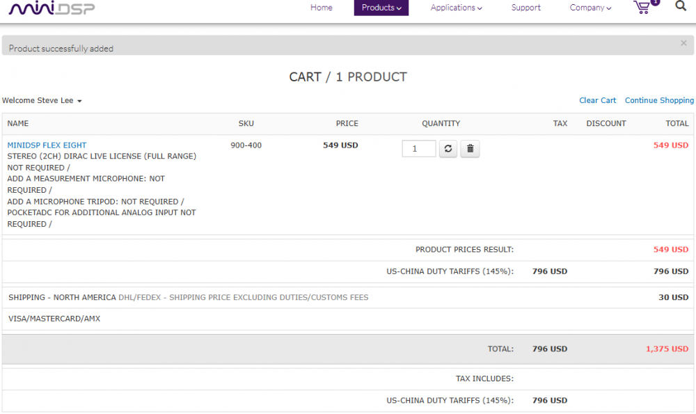The image size is (696, 414).
Task: Click the cart item count badge
Action: click(655, 2)
